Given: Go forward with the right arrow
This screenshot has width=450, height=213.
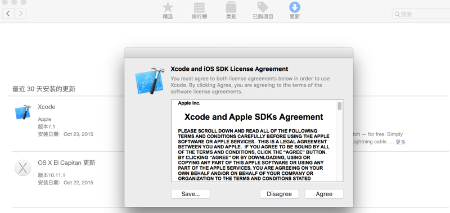Looking at the screenshot, I should (21, 13).
